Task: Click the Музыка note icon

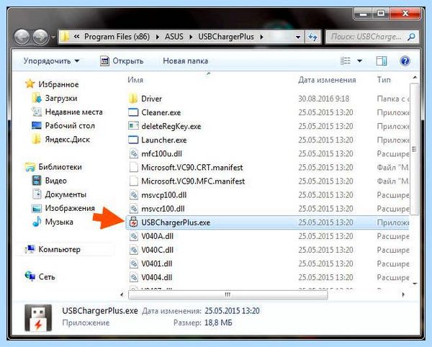Action: click(37, 222)
